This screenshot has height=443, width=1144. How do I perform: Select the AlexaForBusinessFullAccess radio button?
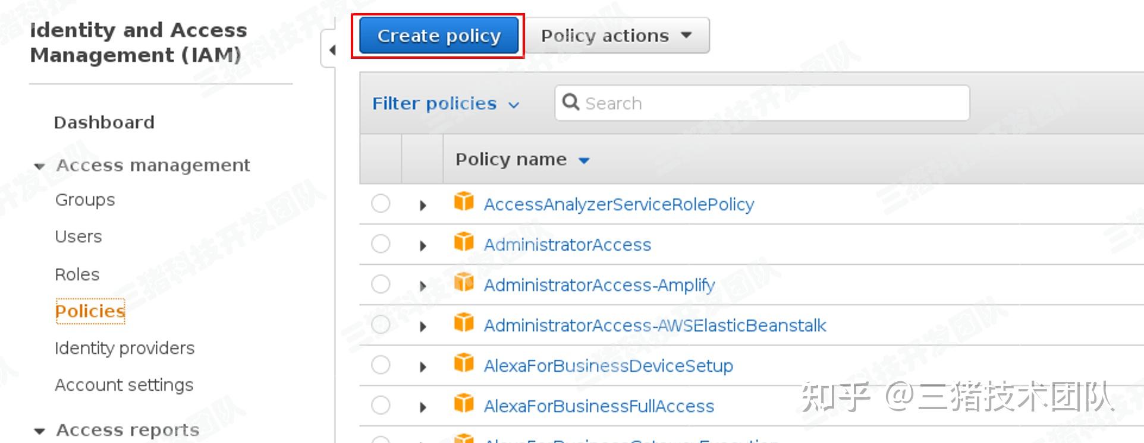(381, 406)
